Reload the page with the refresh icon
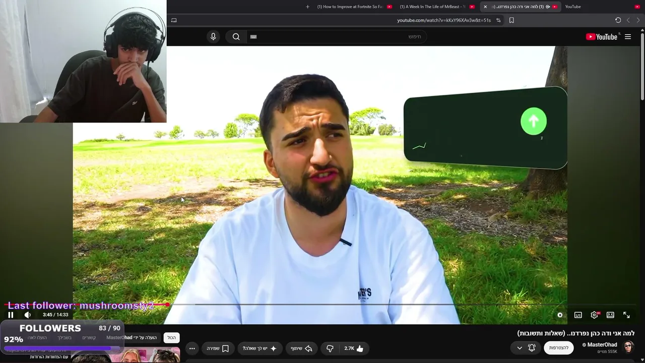645x363 pixels. point(618,20)
